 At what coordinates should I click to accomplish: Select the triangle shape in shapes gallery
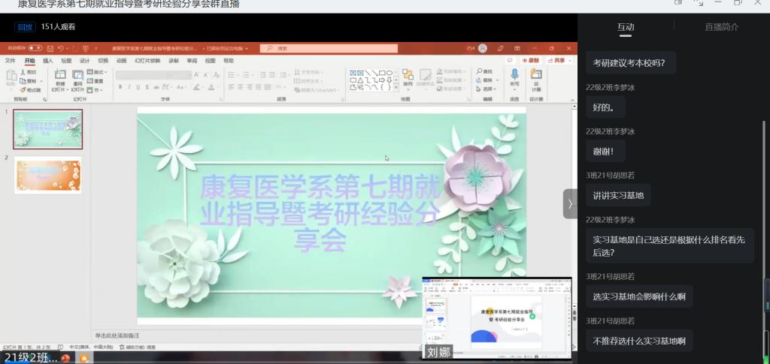point(360,80)
